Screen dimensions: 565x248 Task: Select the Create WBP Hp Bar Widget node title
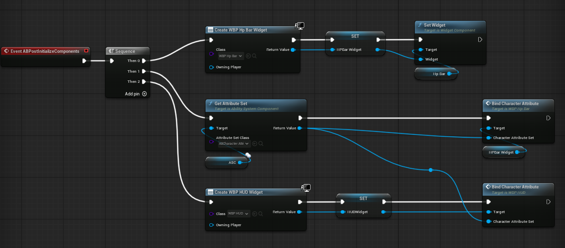point(241,30)
